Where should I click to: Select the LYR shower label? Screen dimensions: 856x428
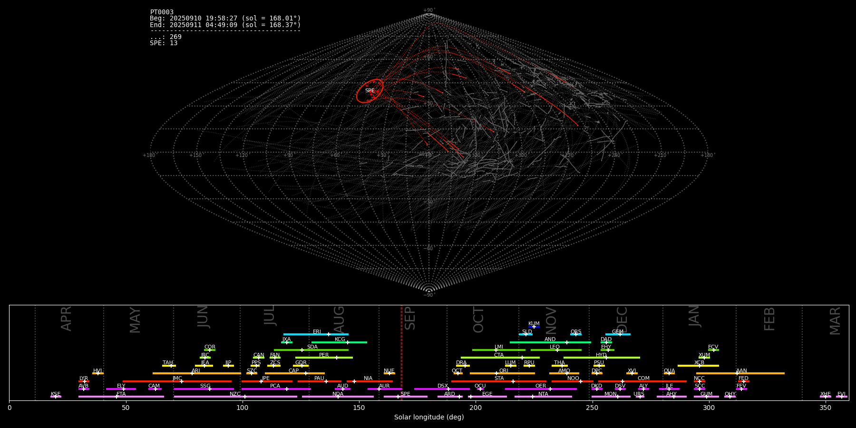point(84,378)
